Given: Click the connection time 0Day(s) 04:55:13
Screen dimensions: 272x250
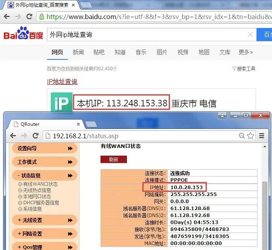Looking at the screenshot, I should tap(194, 222).
